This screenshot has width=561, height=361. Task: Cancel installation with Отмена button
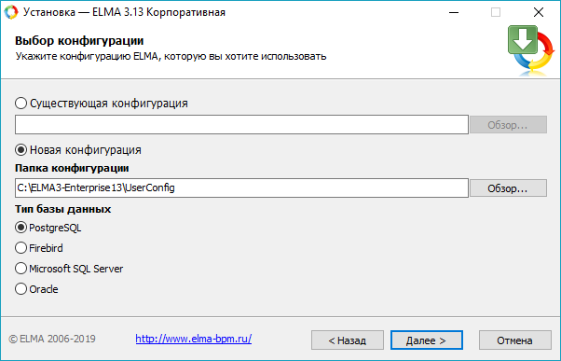514,340
